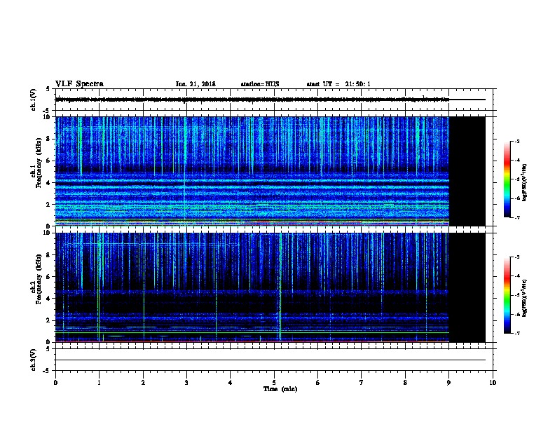Click the ch.1 color bar log(PSD) label
The image size is (555, 429).
pos(525,182)
